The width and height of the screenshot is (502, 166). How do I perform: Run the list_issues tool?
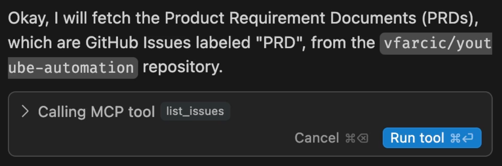point(432,138)
